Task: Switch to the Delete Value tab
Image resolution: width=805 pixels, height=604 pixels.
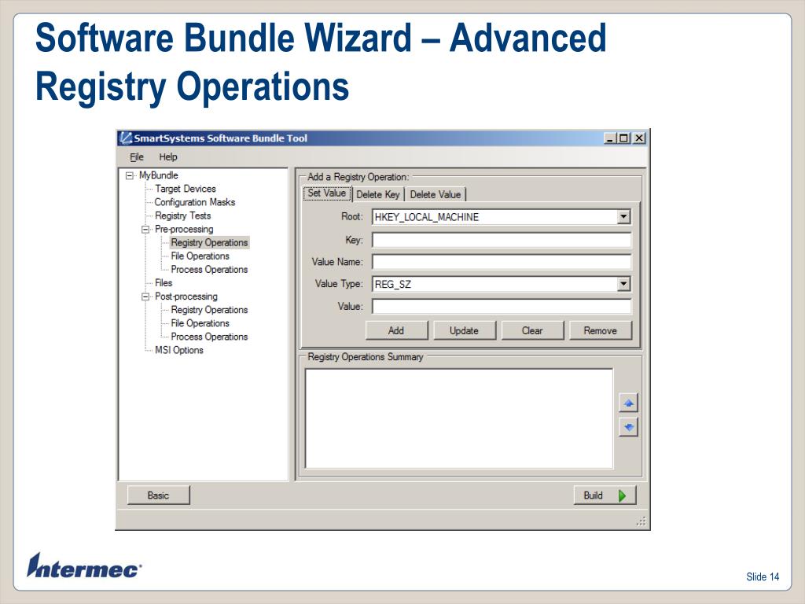Action: point(436,195)
